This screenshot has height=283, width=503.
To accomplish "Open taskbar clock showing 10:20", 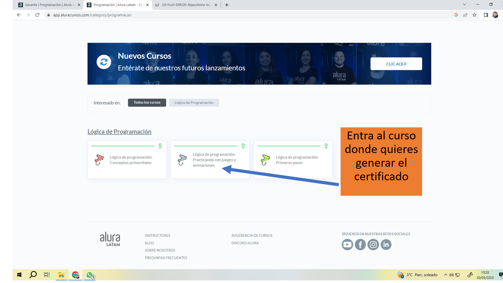I will click(485, 275).
